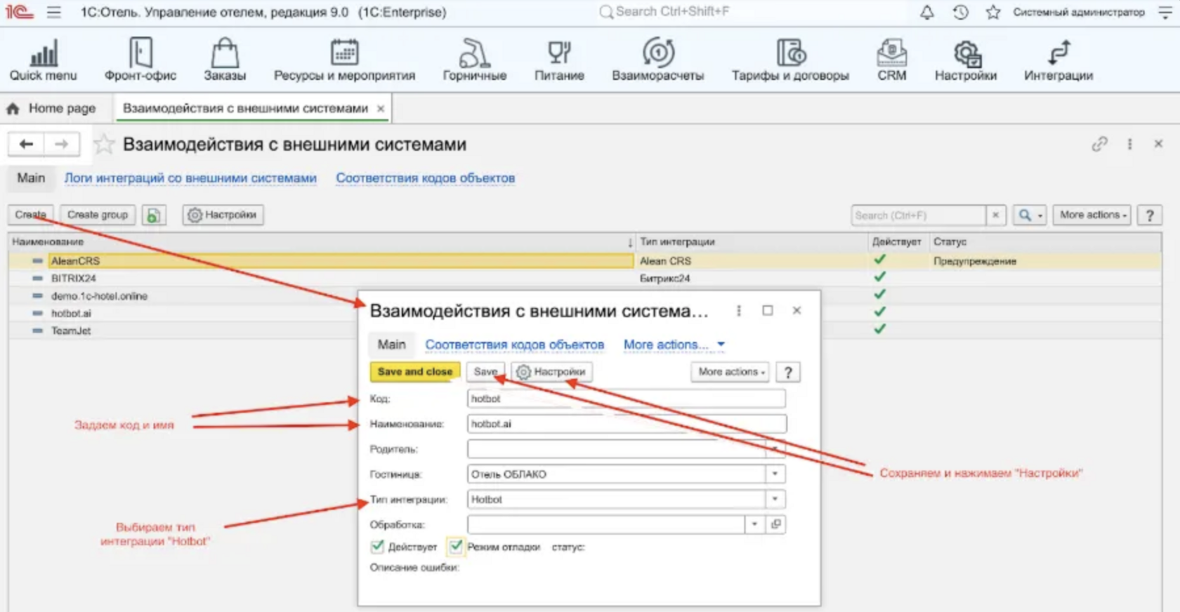The image size is (1180, 612).
Task: Open the history clock icon
Action: (x=960, y=12)
